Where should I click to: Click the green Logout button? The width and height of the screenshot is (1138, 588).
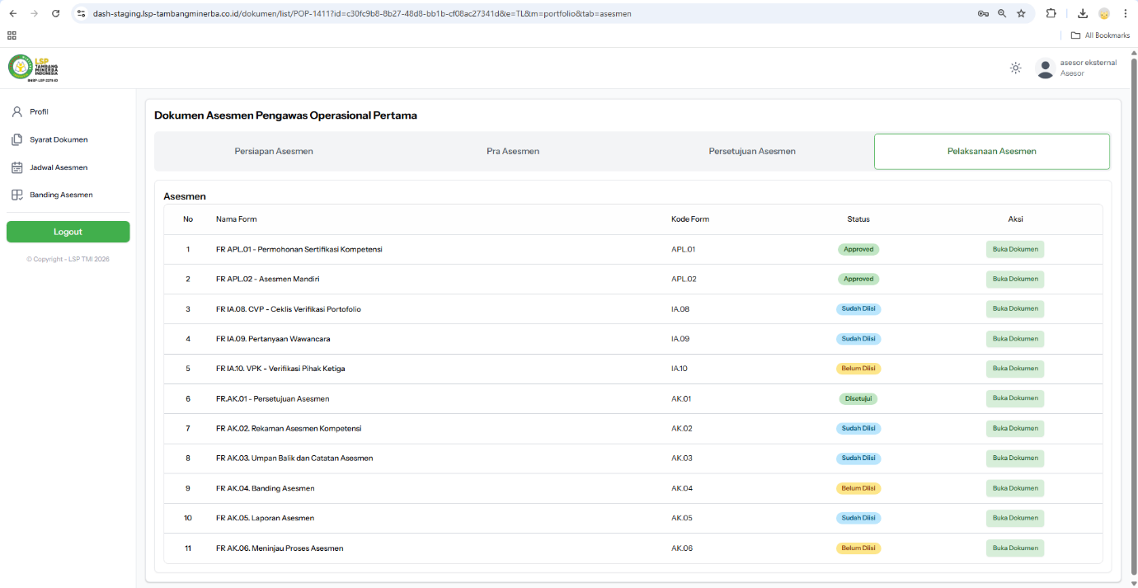coord(68,232)
